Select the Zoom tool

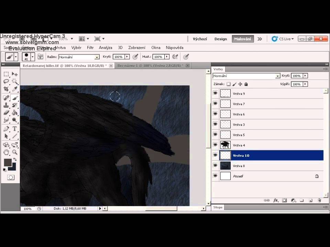click(14, 152)
